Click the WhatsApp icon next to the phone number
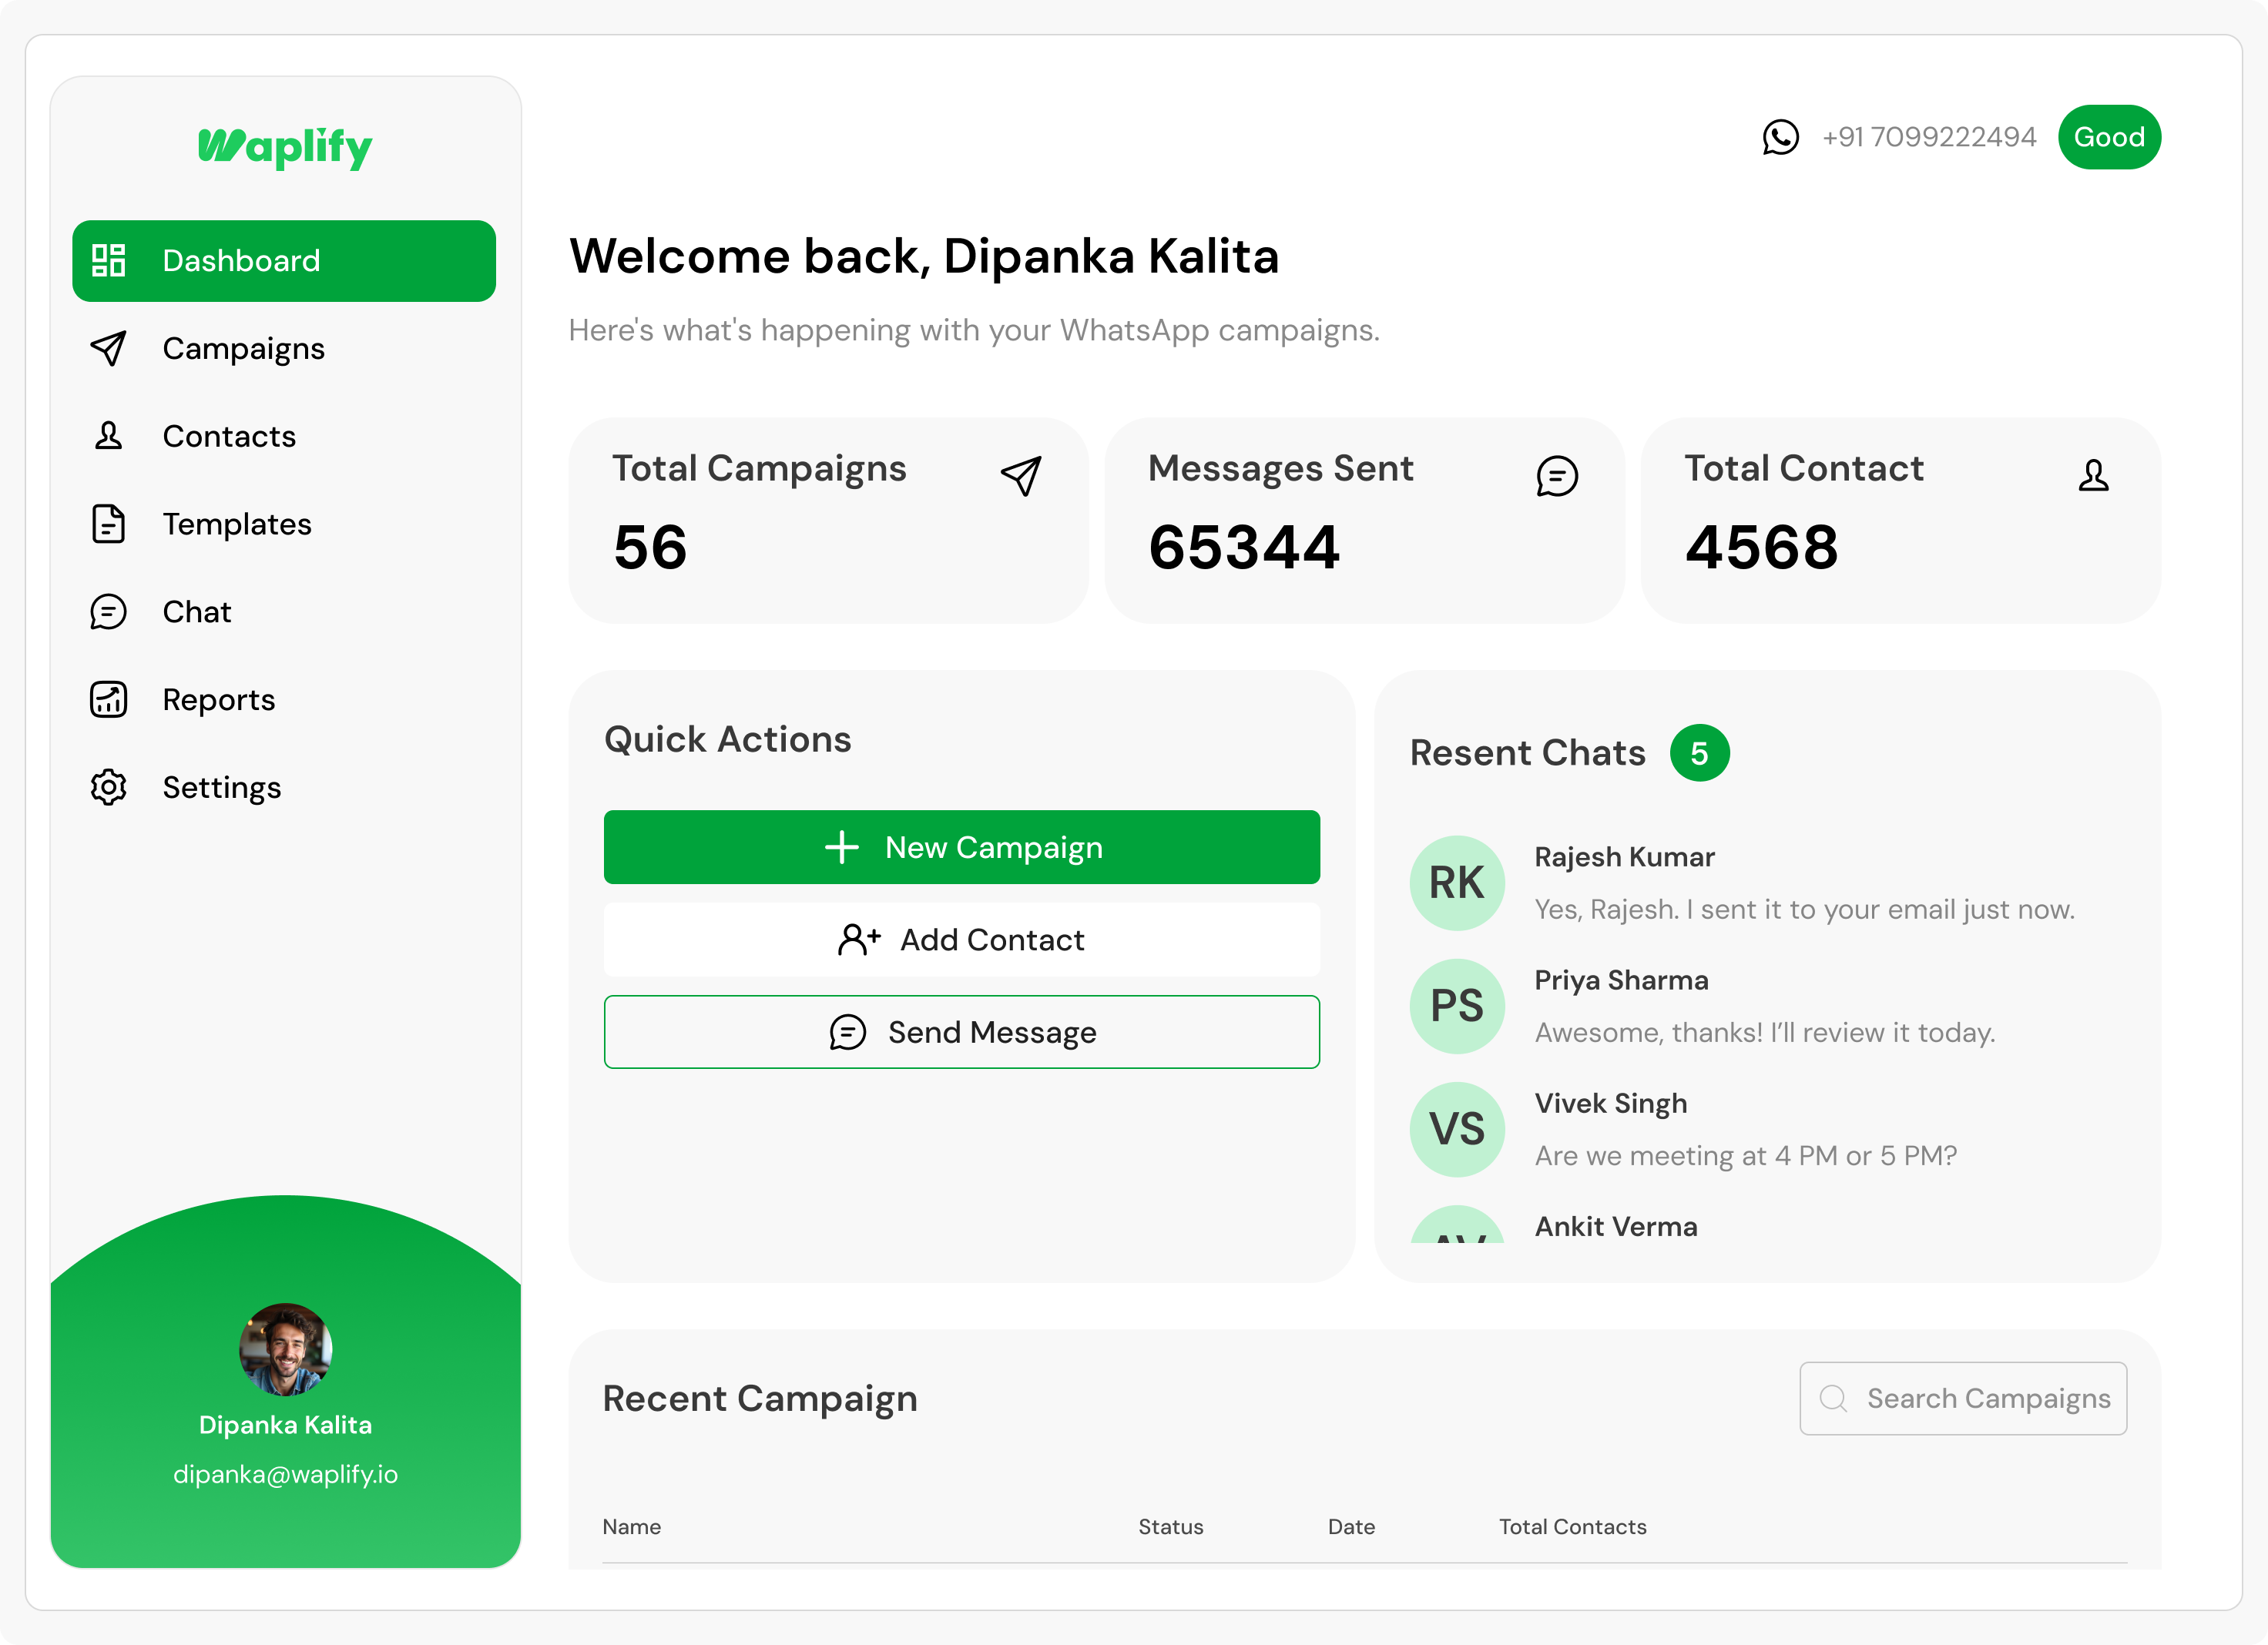 [x=1781, y=137]
